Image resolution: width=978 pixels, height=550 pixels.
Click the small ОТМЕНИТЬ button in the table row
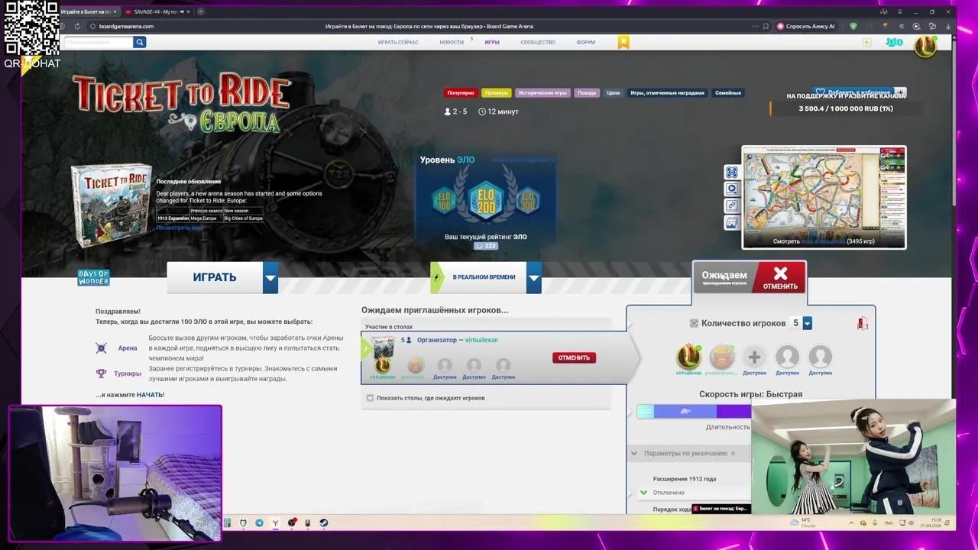(x=574, y=357)
